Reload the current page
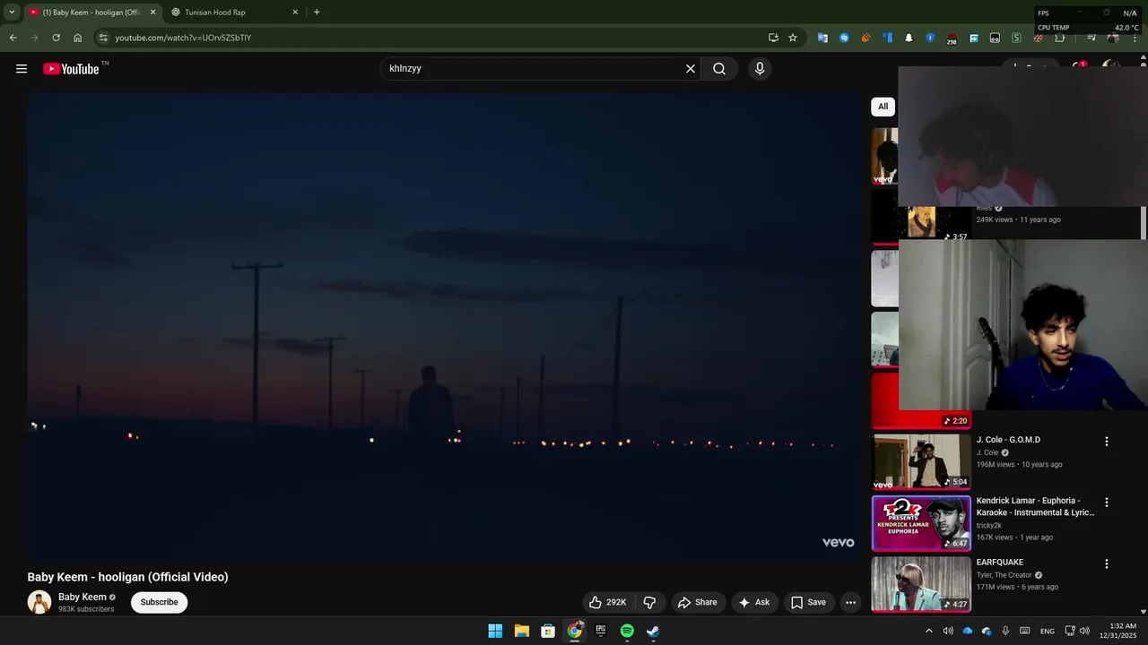 pos(56,38)
